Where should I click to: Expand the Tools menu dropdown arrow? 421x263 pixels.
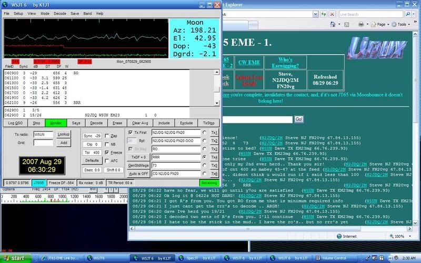coord(409,24)
